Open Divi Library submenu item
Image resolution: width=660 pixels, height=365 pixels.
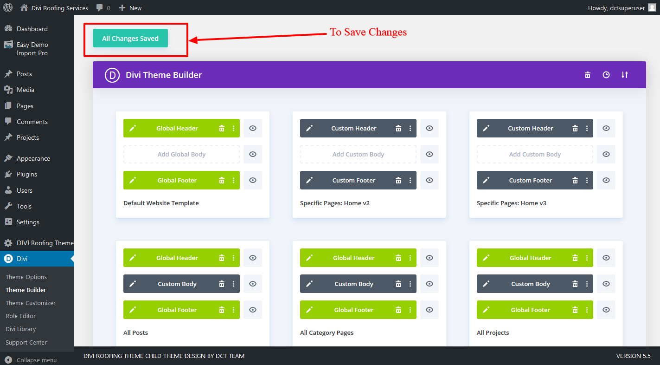click(20, 329)
